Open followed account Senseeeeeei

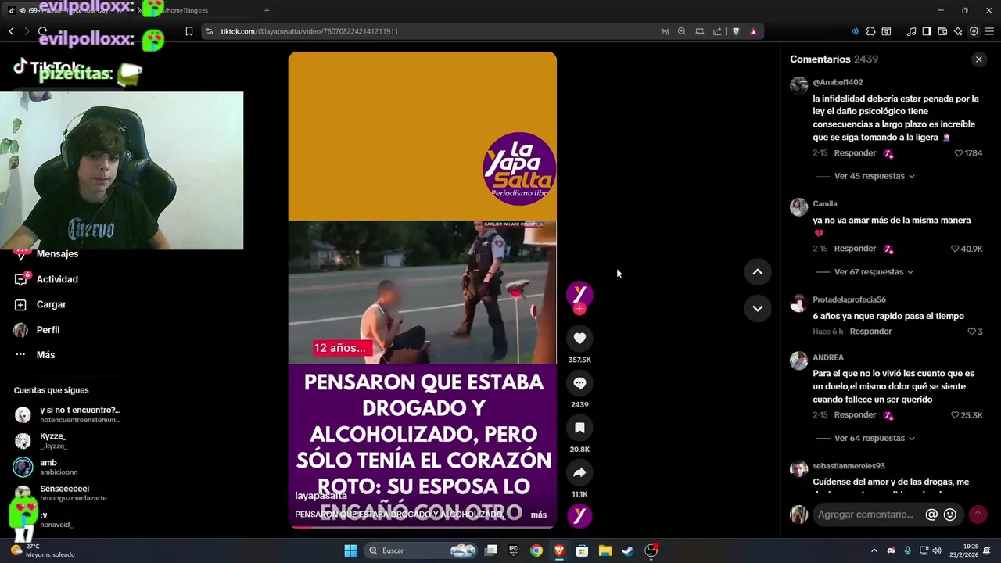tap(61, 493)
